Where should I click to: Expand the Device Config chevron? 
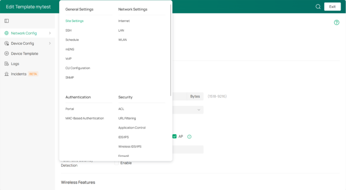[x=50, y=43]
